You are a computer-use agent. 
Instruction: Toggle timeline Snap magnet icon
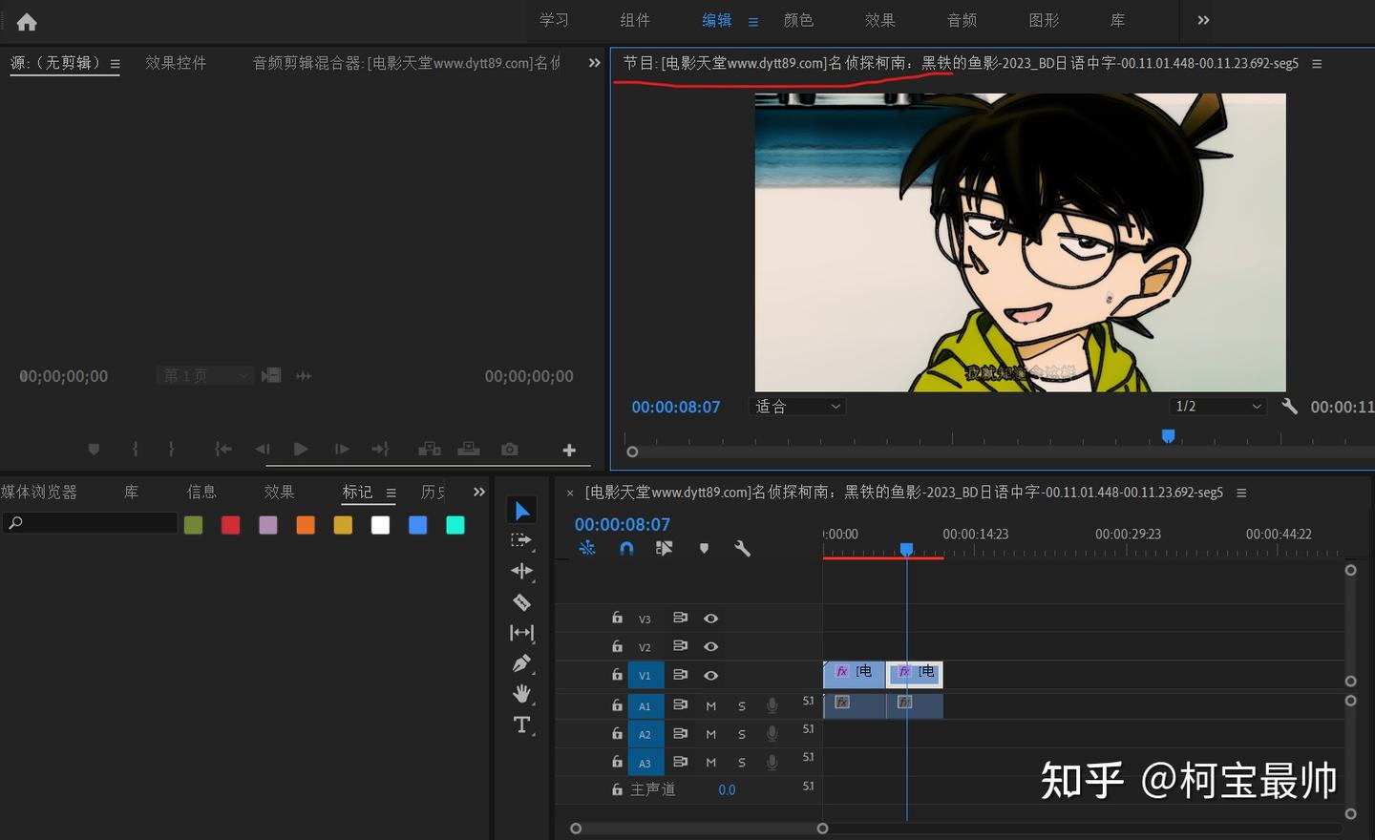(626, 548)
